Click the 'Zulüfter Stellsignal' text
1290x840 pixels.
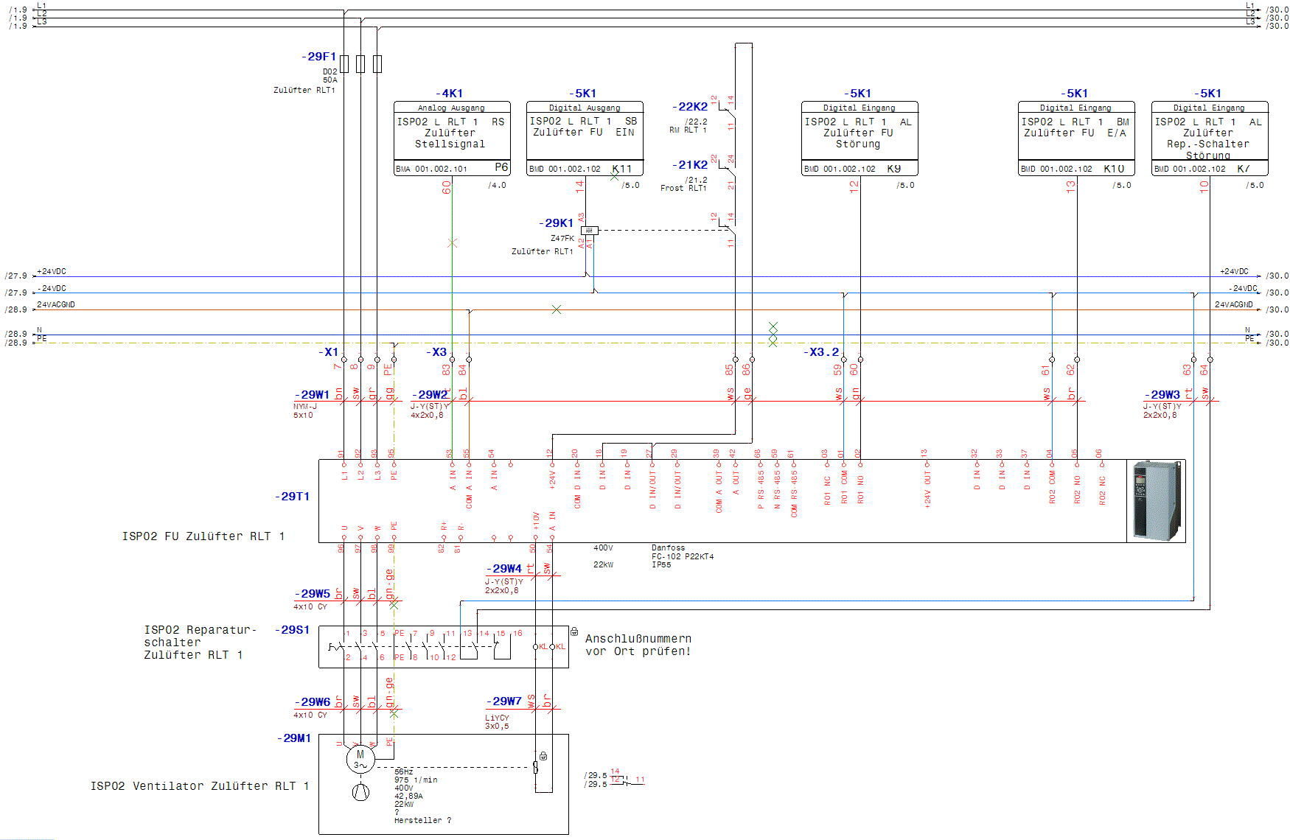tap(450, 139)
